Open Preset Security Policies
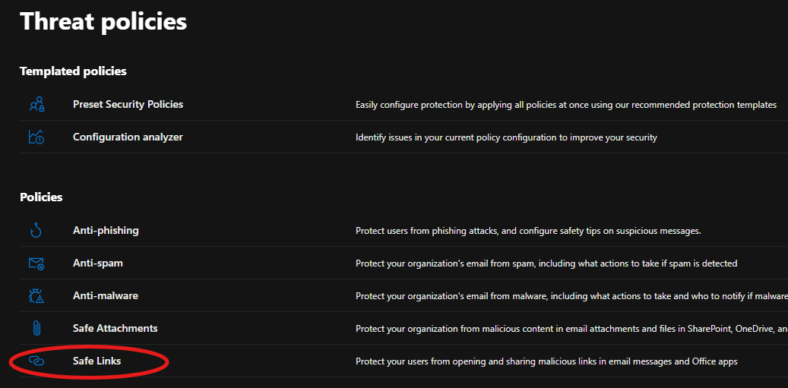 click(x=128, y=104)
